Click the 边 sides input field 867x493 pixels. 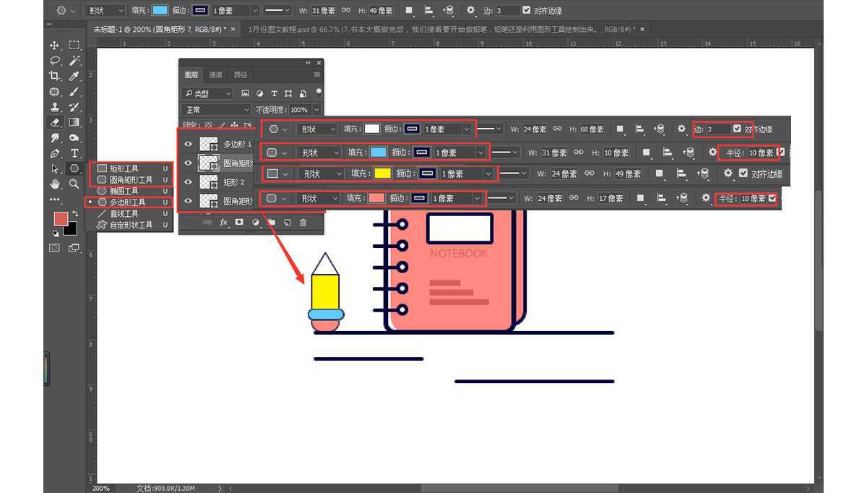pos(506,11)
